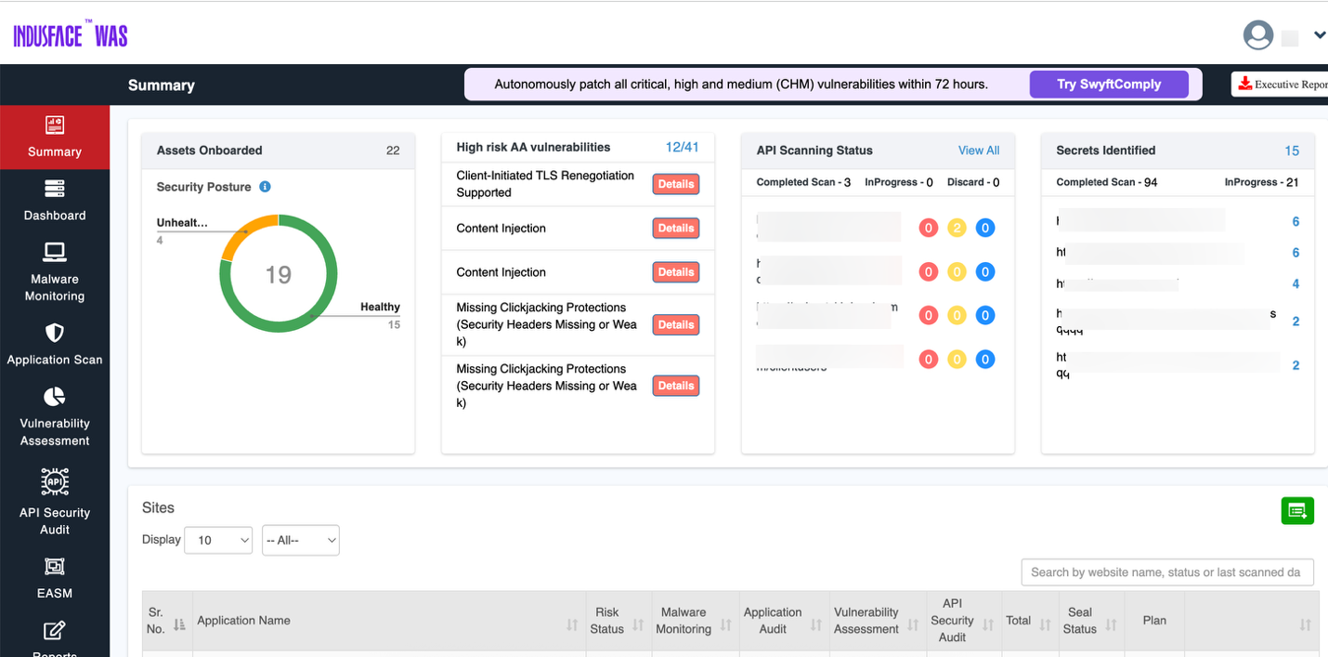Click the Try SwyftComply button

1109,85
